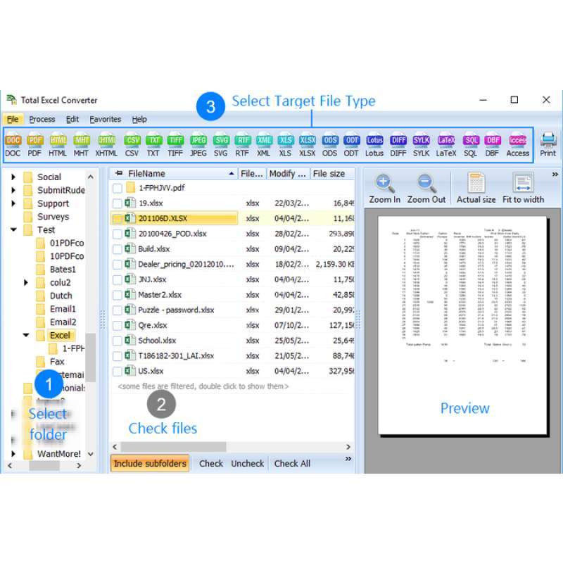This screenshot has width=563, height=563.
Task: Expand the Social folder in the tree
Action: (x=13, y=177)
